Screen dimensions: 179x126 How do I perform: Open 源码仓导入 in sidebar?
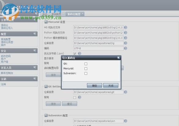(7, 28)
